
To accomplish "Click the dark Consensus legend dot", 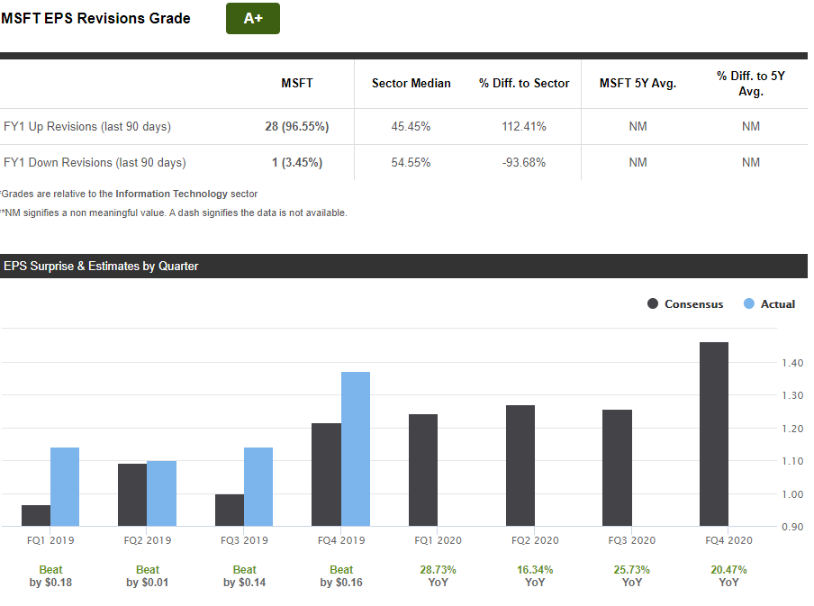I will click(653, 303).
